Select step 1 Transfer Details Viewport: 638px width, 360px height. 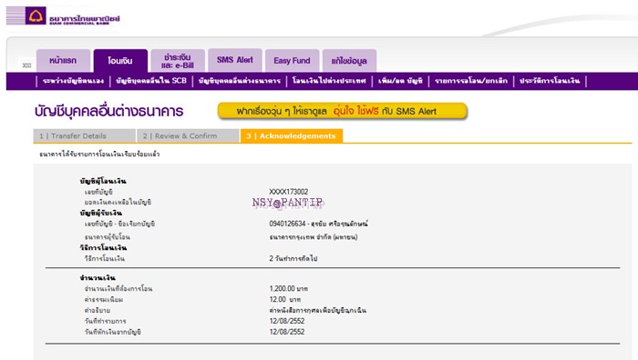pyautogui.click(x=84, y=136)
